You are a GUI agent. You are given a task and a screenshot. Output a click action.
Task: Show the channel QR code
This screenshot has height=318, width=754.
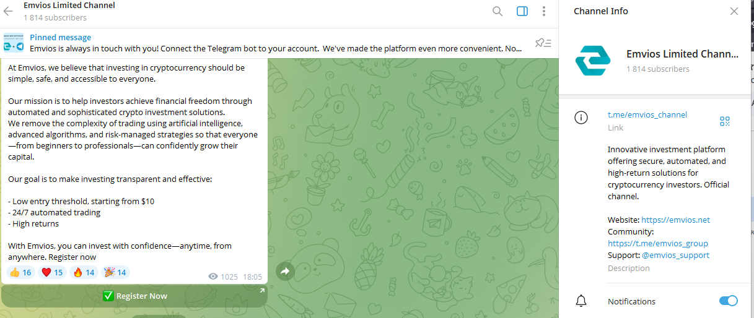[x=725, y=121]
